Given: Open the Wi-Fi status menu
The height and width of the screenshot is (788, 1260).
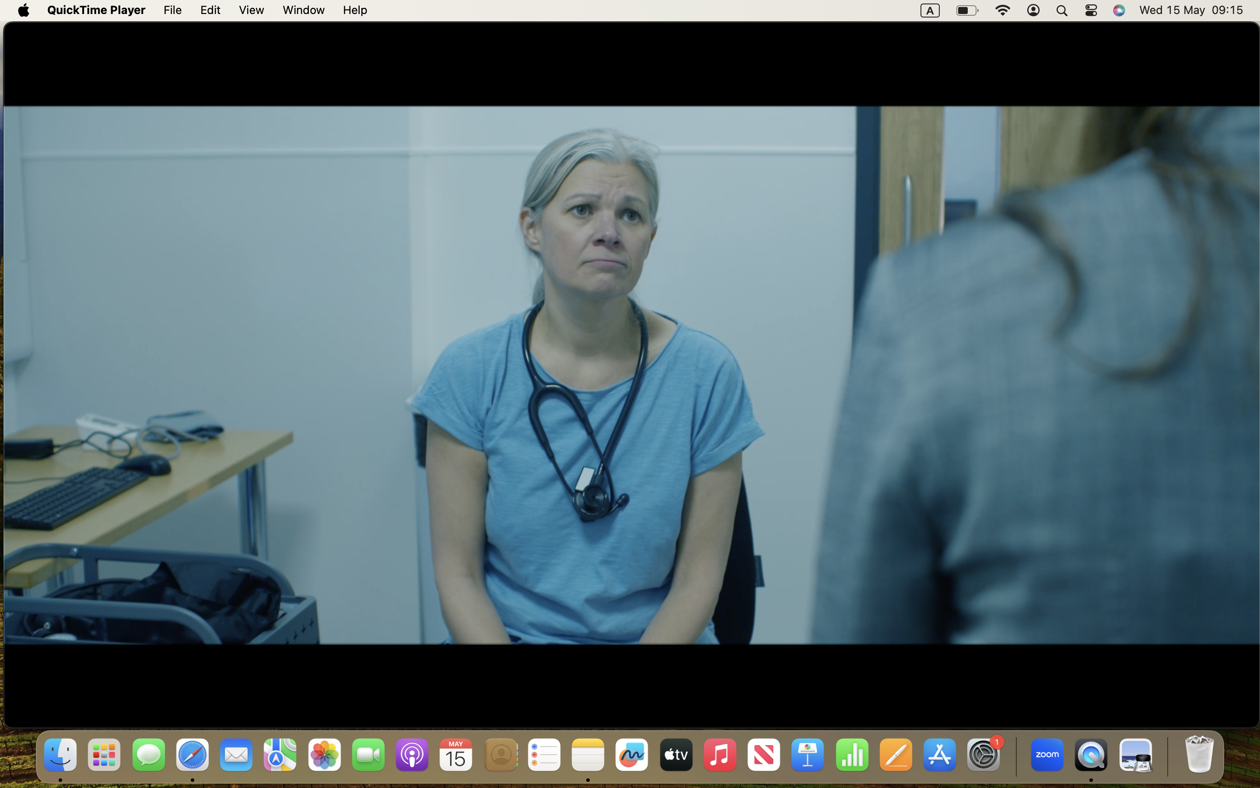Looking at the screenshot, I should coord(1002,11).
